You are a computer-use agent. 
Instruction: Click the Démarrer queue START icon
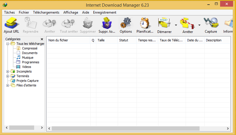tap(164, 23)
